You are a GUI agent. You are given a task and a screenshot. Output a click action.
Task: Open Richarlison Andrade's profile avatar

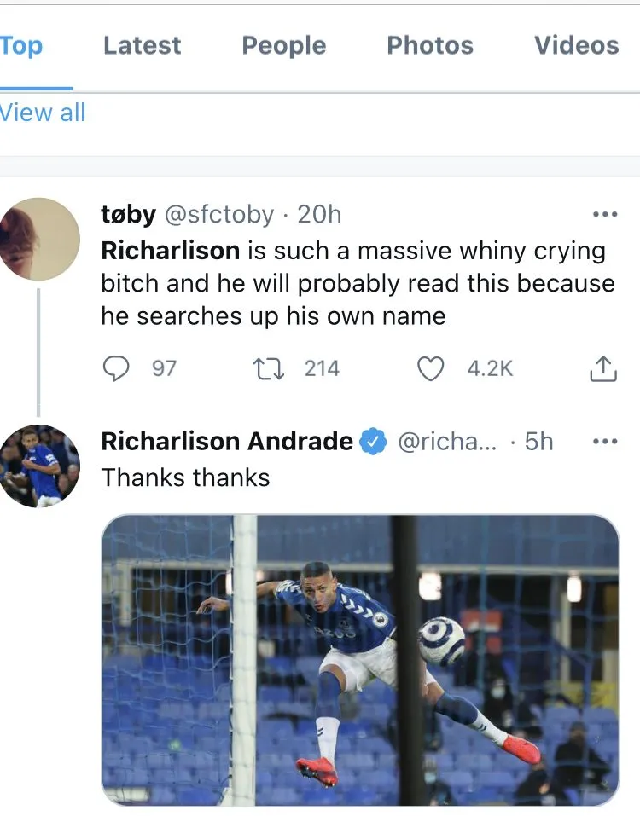(x=38, y=466)
